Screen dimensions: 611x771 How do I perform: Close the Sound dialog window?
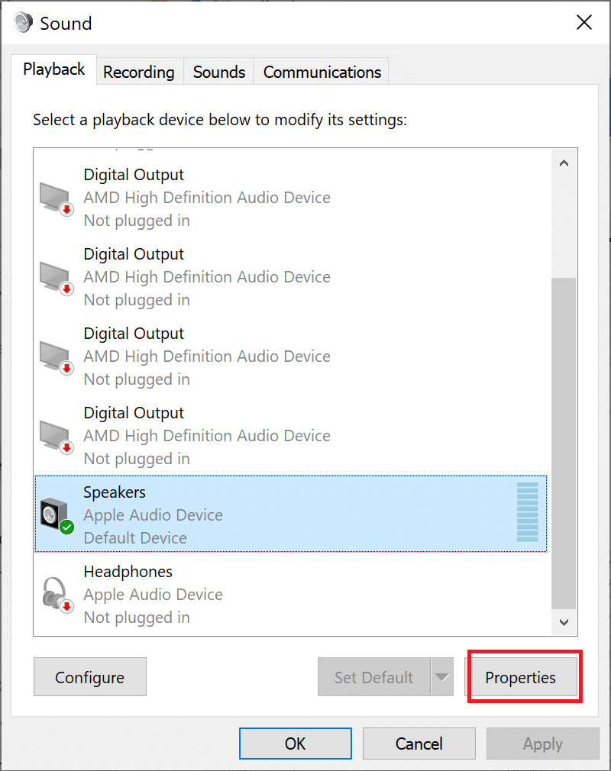click(584, 23)
